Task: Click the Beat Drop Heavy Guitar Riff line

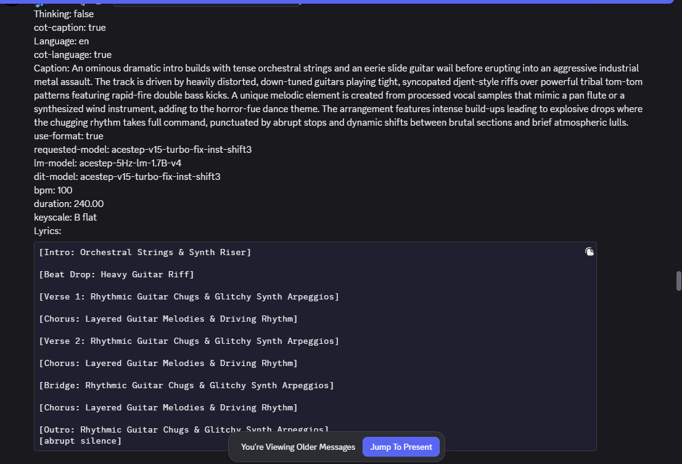Action: (x=116, y=274)
